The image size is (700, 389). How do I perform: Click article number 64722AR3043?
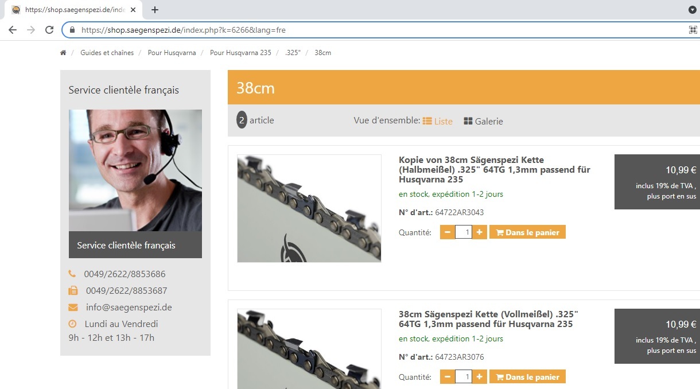point(459,212)
